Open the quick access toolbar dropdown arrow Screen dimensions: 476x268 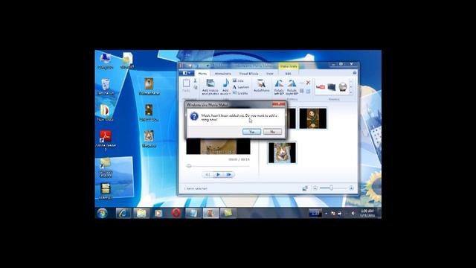(208, 66)
